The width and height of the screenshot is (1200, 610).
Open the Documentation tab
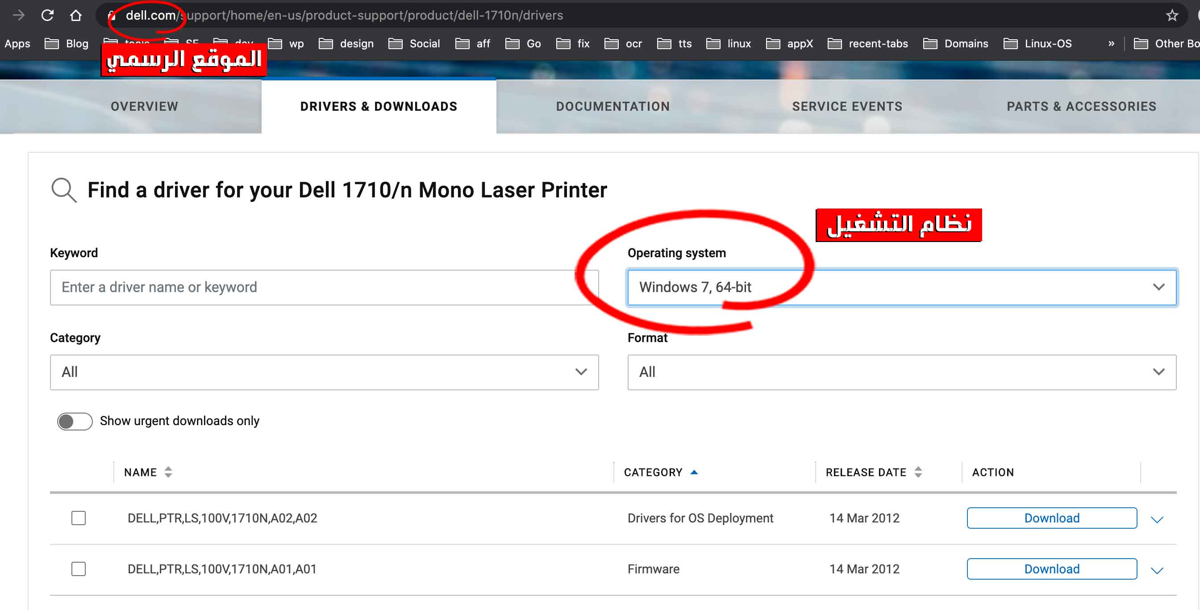point(613,106)
